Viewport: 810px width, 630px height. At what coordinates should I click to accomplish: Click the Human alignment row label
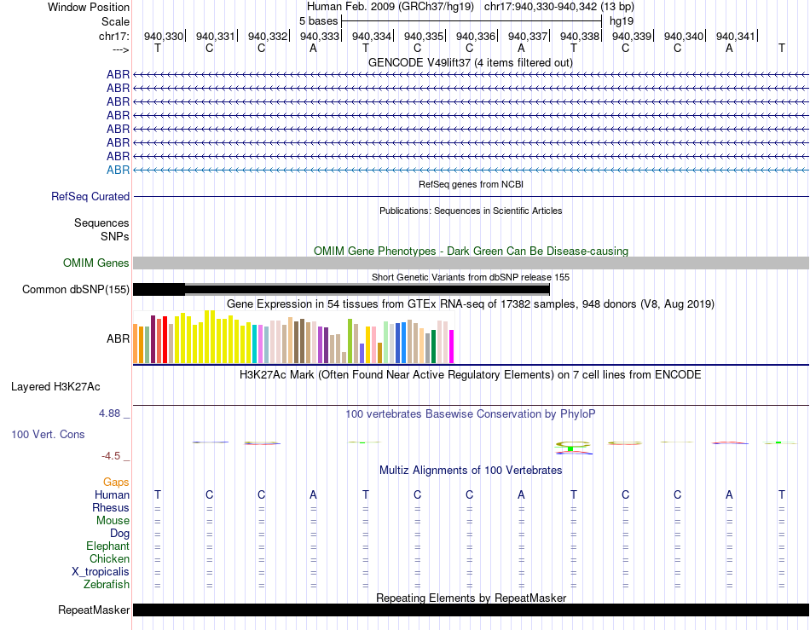click(x=112, y=495)
